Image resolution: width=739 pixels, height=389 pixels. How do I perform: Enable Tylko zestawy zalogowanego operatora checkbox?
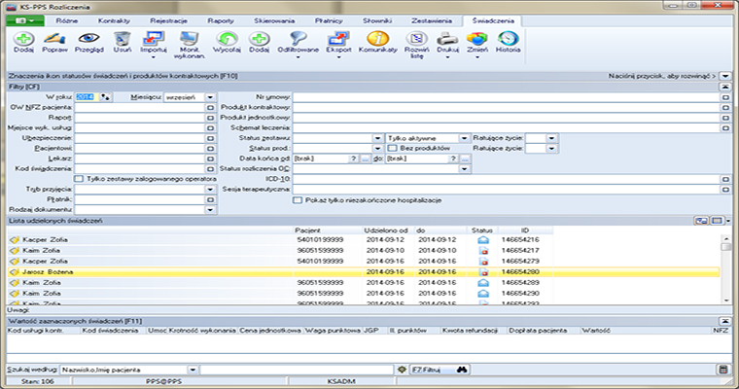pos(79,178)
